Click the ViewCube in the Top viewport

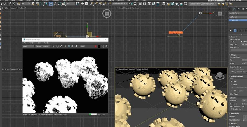107,13
